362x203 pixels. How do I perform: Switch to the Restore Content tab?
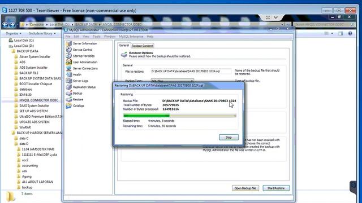tap(142, 46)
